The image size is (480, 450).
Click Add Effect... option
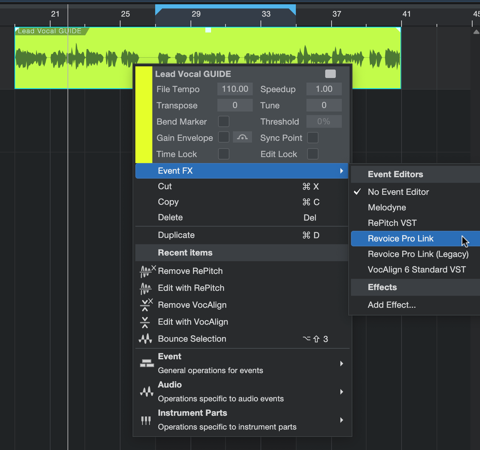[392, 305]
